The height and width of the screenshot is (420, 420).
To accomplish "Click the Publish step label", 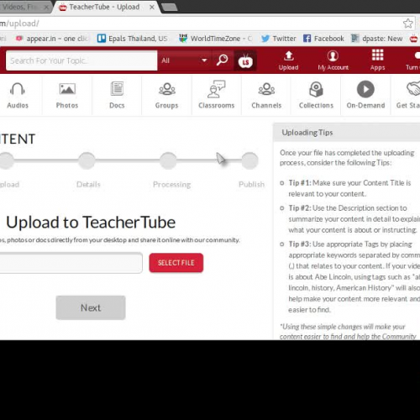I will click(251, 184).
